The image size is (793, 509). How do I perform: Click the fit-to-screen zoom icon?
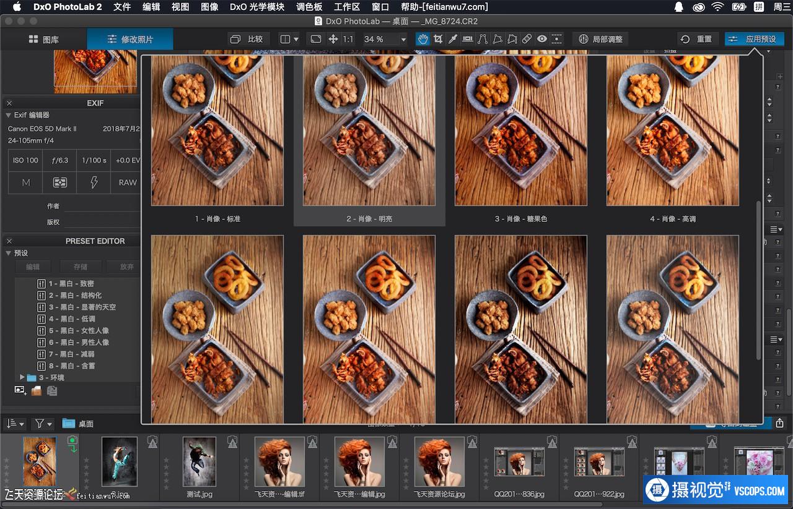(316, 39)
